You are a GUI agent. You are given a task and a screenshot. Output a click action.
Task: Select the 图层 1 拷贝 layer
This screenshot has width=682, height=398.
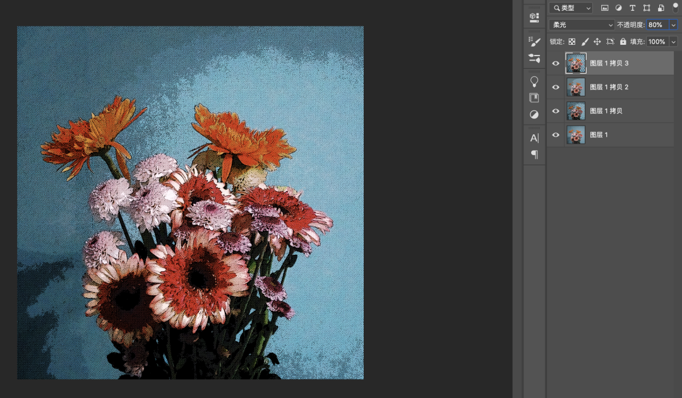click(625, 111)
